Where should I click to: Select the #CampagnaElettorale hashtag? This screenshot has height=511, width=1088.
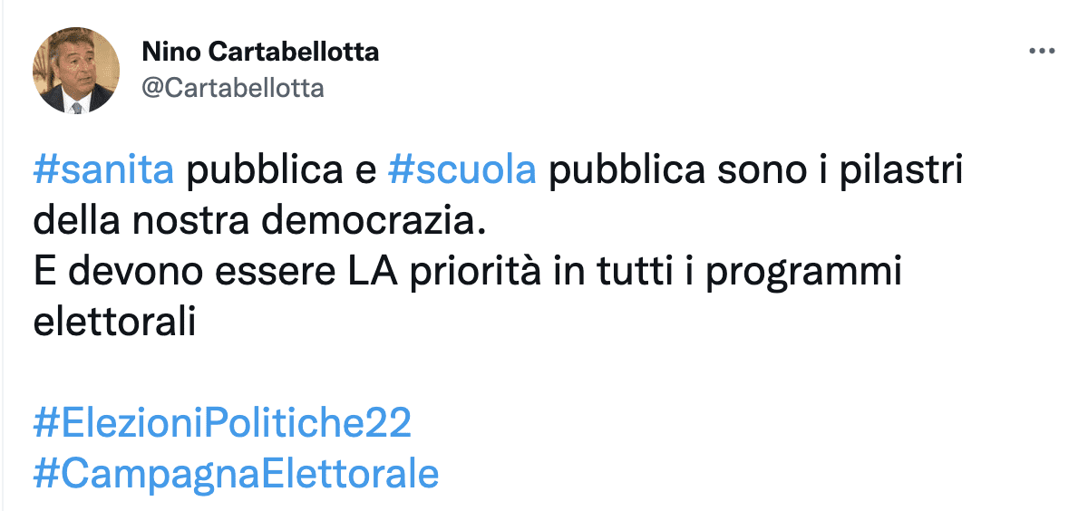236,474
